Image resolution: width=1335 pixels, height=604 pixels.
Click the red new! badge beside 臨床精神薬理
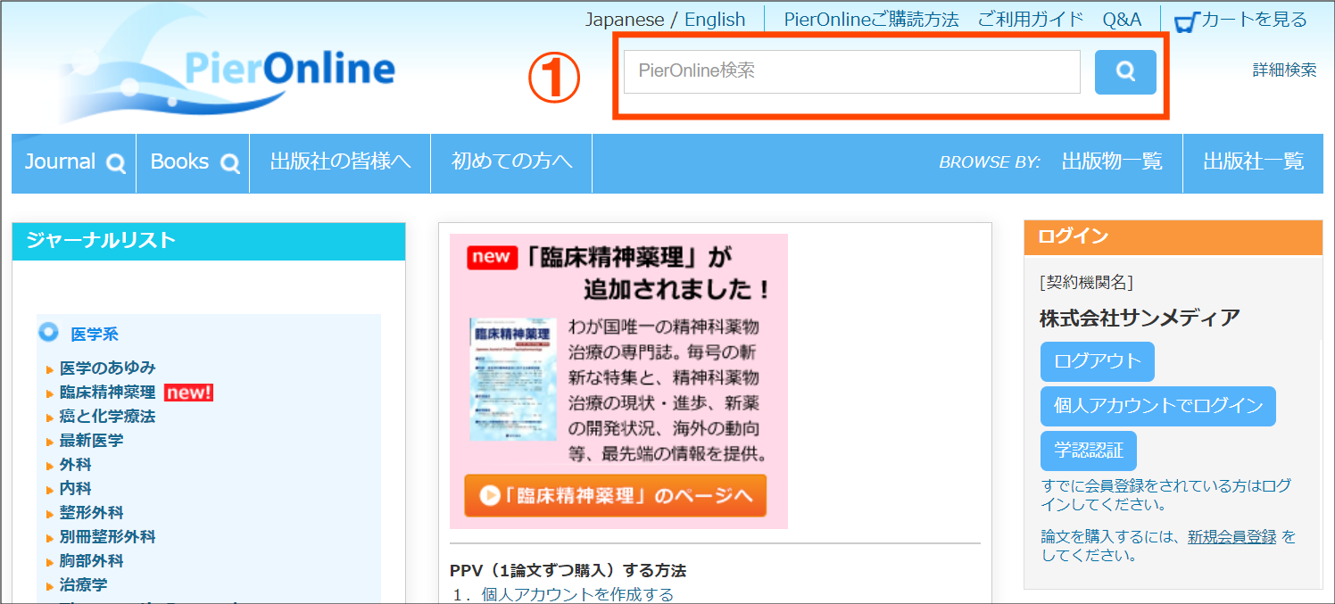coord(188,392)
